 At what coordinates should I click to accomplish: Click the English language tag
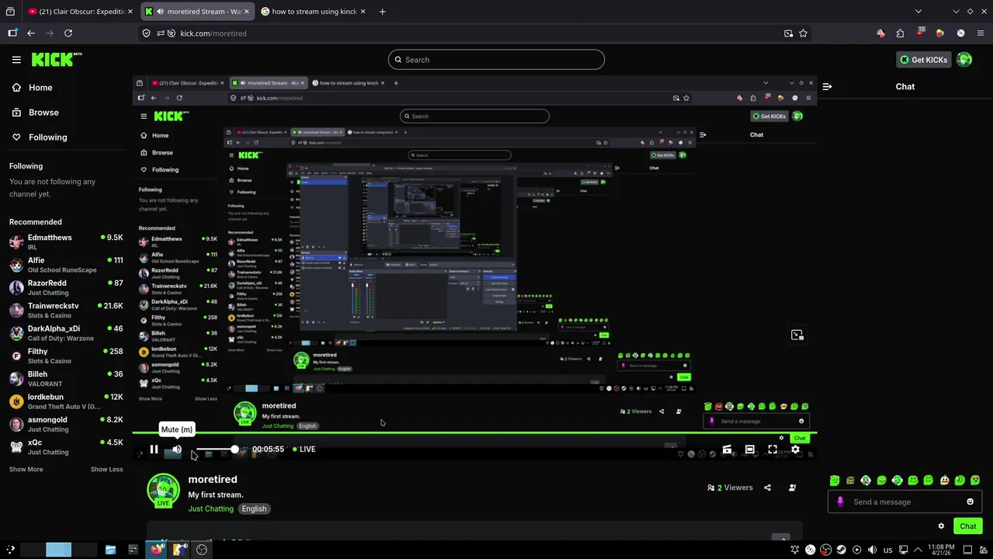point(254,509)
